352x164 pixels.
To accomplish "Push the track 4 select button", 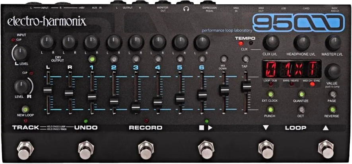I will (158, 59).
